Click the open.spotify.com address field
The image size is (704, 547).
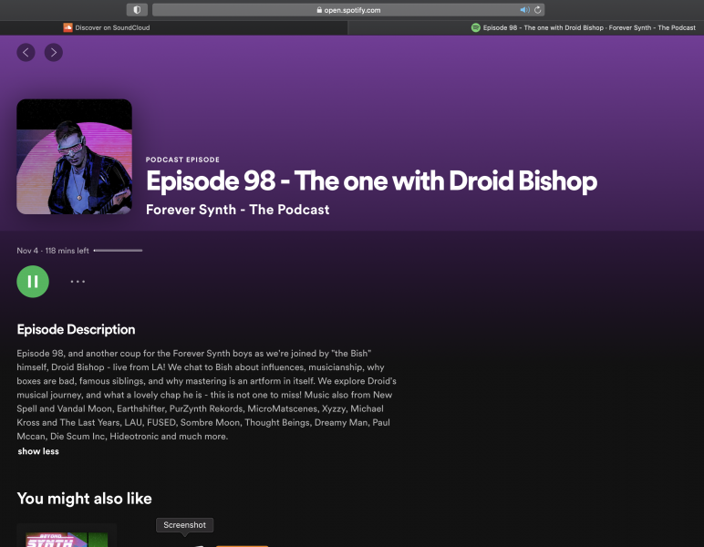[x=348, y=10]
